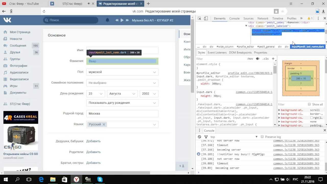Show more DevTools tabs chevron

click(x=301, y=18)
